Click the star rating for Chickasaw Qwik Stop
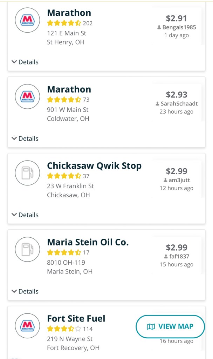Viewport: 213px width, 359px height. (x=64, y=176)
